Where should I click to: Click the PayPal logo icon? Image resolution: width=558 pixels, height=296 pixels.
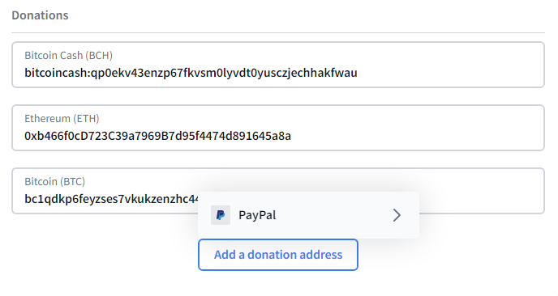[x=221, y=215]
